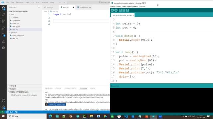Launch Microsoft Edge from taskbar
This screenshot has width=213, height=119.
click(x=50, y=116)
